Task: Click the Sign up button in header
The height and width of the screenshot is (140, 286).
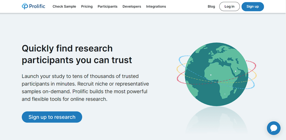Action: pyautogui.click(x=252, y=7)
